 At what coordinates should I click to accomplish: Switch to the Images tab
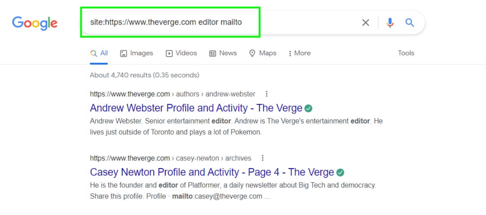[137, 53]
